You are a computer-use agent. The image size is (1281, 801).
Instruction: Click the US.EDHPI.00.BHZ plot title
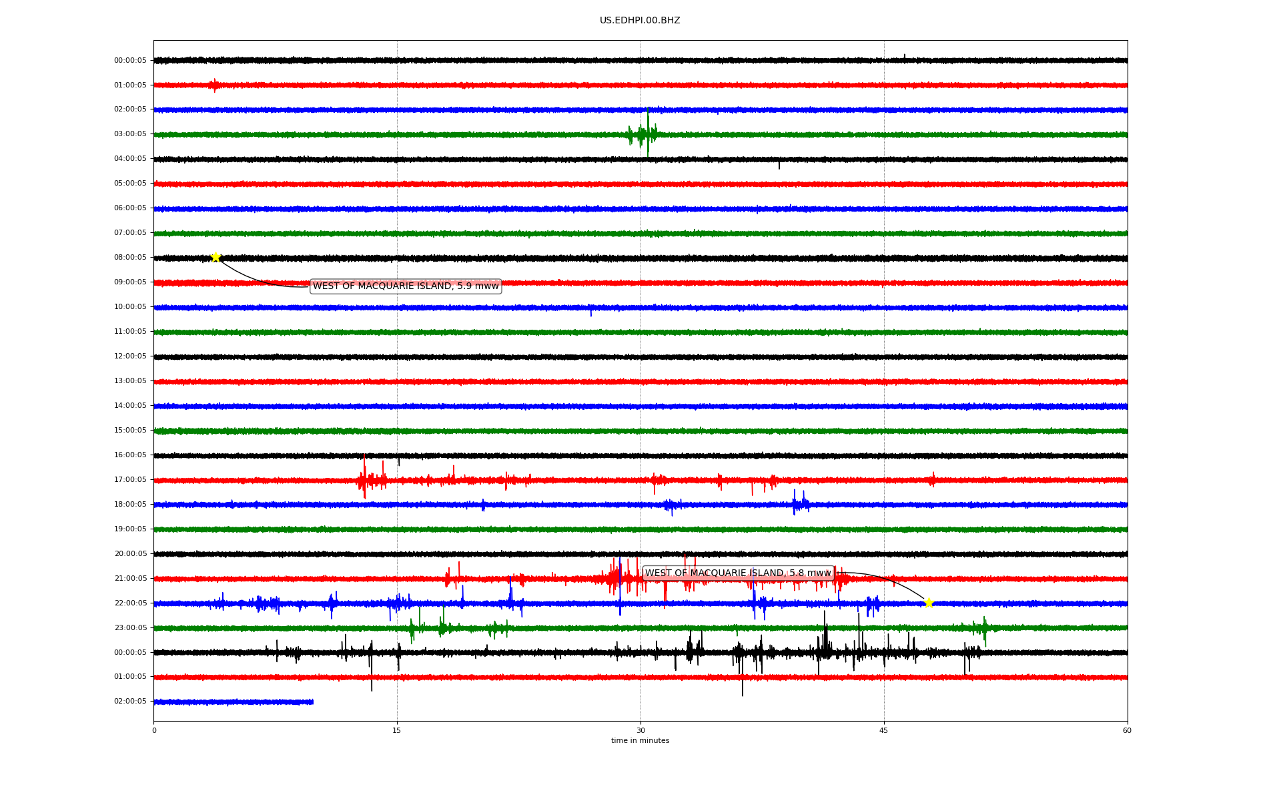(640, 21)
